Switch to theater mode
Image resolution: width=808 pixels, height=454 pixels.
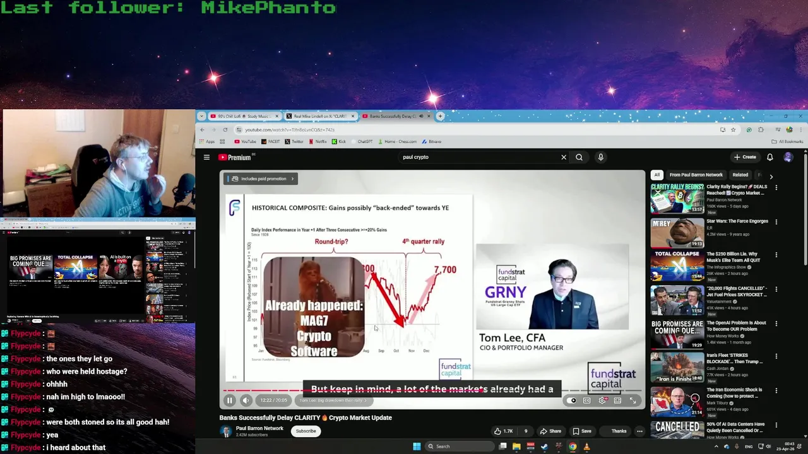click(x=617, y=400)
